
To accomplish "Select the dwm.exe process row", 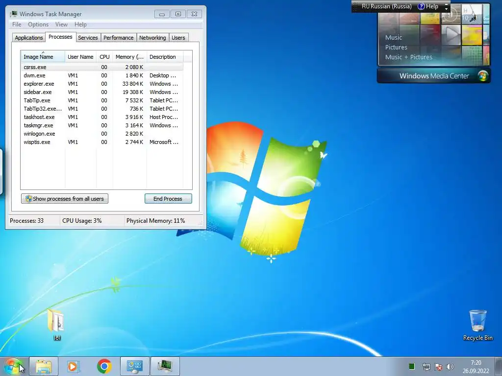I will (x=102, y=75).
